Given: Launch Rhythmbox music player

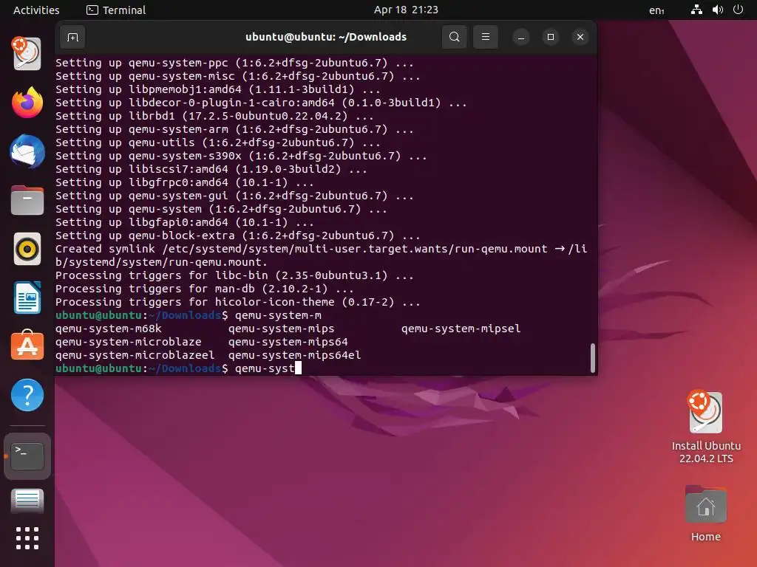Looking at the screenshot, I should click(x=27, y=250).
